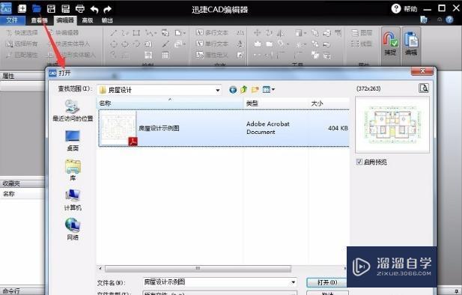The width and height of the screenshot is (462, 295).
Task: Select 网络 network in places bar
Action: pyautogui.click(x=73, y=229)
